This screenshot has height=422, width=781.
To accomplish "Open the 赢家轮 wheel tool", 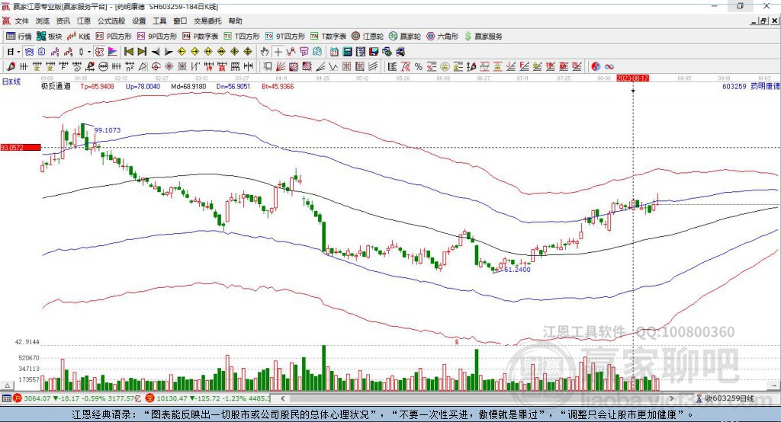I will click(x=405, y=37).
